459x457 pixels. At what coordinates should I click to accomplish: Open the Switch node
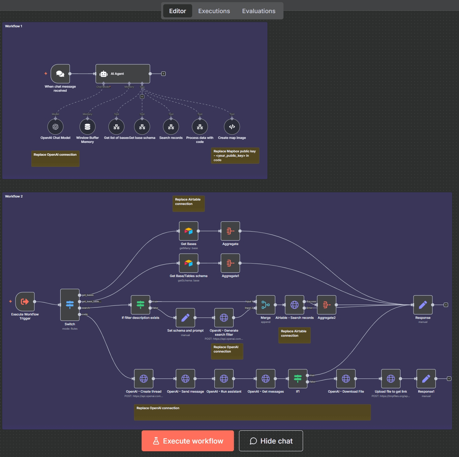click(x=70, y=305)
